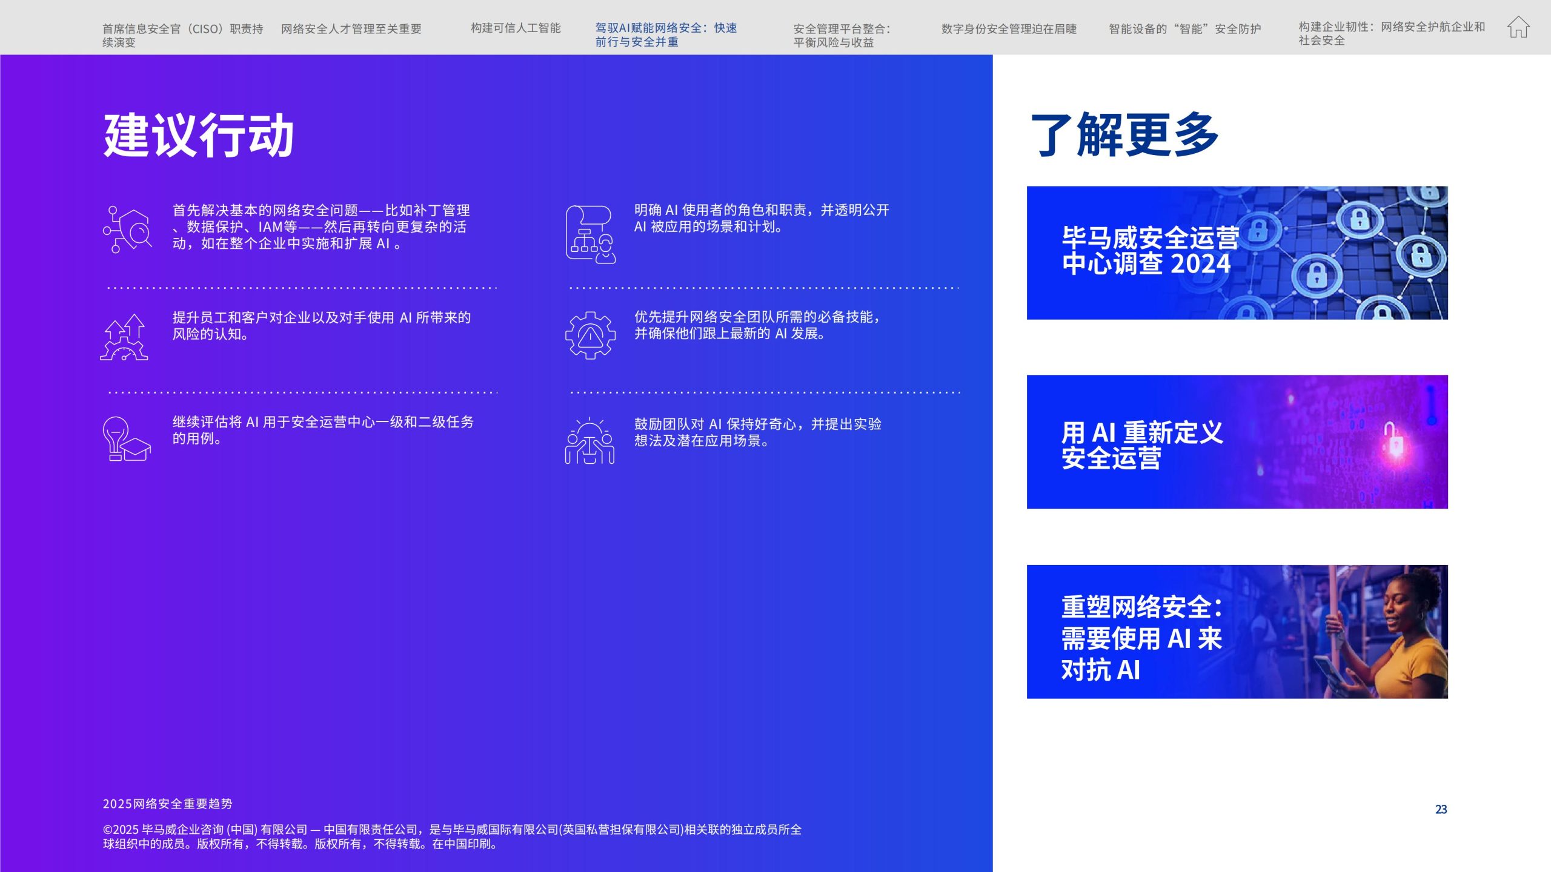Click the home icon in navigation bar

click(1518, 28)
